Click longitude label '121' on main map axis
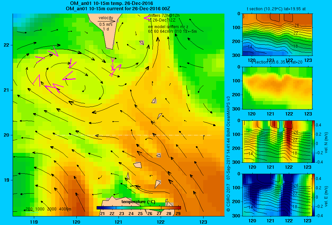 click(x=119, y=222)
